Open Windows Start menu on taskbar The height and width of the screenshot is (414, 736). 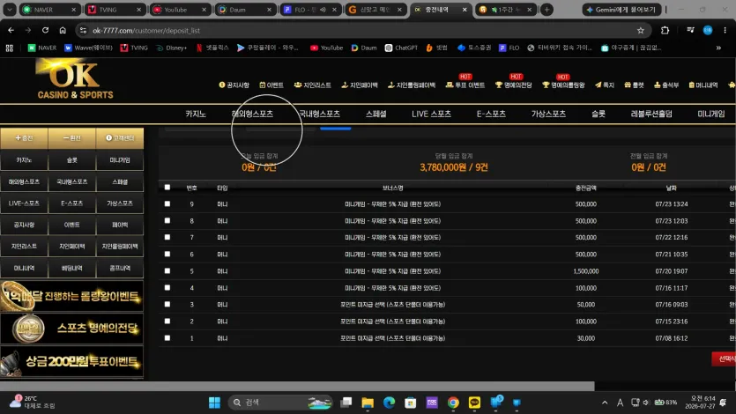click(x=214, y=403)
